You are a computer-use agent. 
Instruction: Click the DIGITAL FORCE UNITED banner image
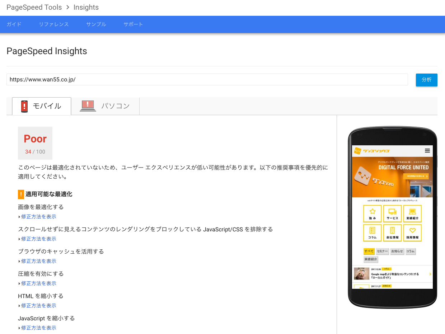393,177
